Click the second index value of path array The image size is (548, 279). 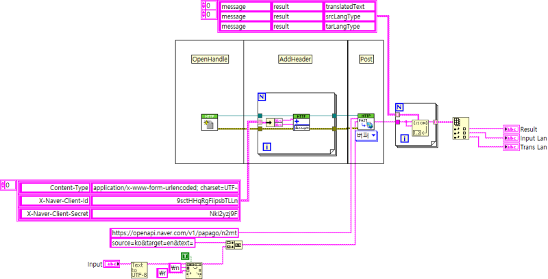pos(211,14)
